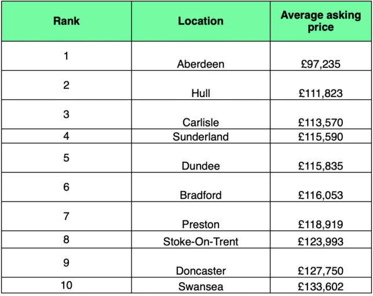
Task: Click the Preston cell
Action: point(200,224)
